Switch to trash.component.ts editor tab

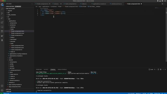(x=71, y=4)
